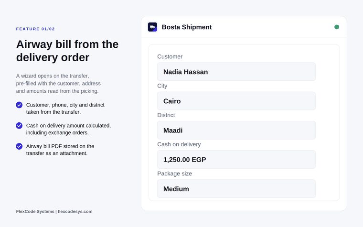
Task: Select the Customer field showing Nadia Hassan
Action: 236,72
